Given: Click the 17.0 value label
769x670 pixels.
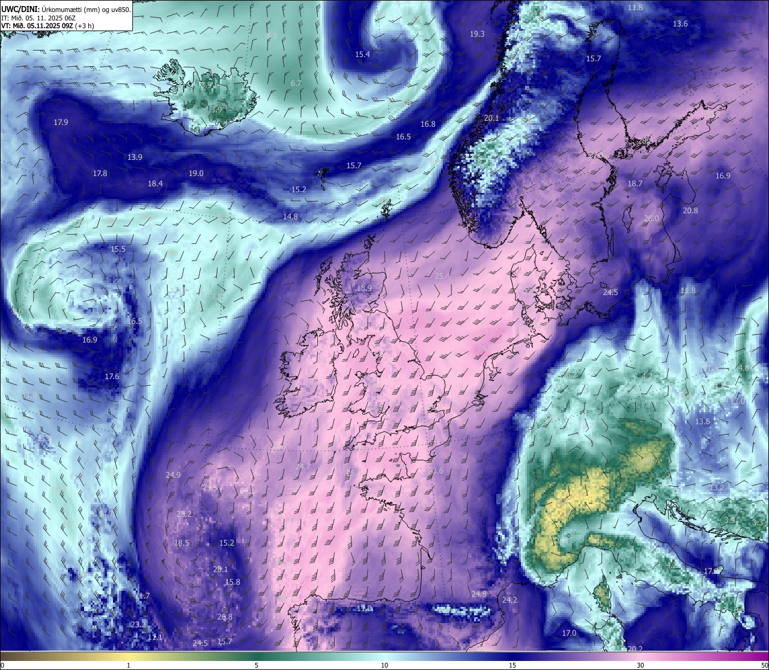Looking at the screenshot, I should [x=569, y=633].
